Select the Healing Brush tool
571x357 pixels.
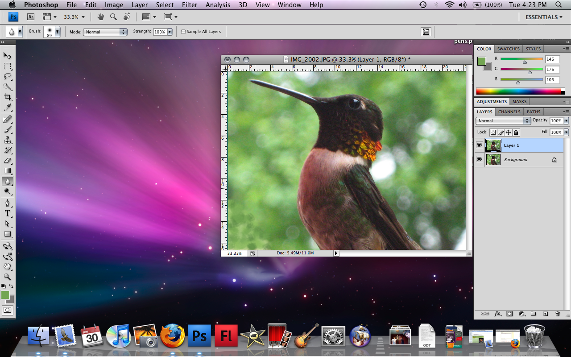click(x=8, y=119)
